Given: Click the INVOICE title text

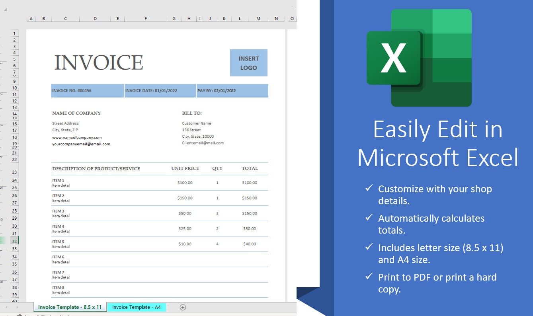Looking at the screenshot, I should point(99,63).
